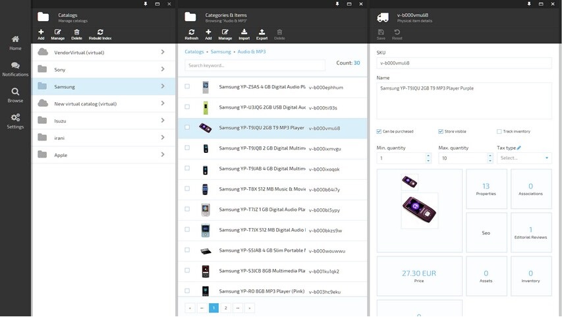This screenshot has width=562, height=317.
Task: Pin the item details panel
Action: [528, 4]
